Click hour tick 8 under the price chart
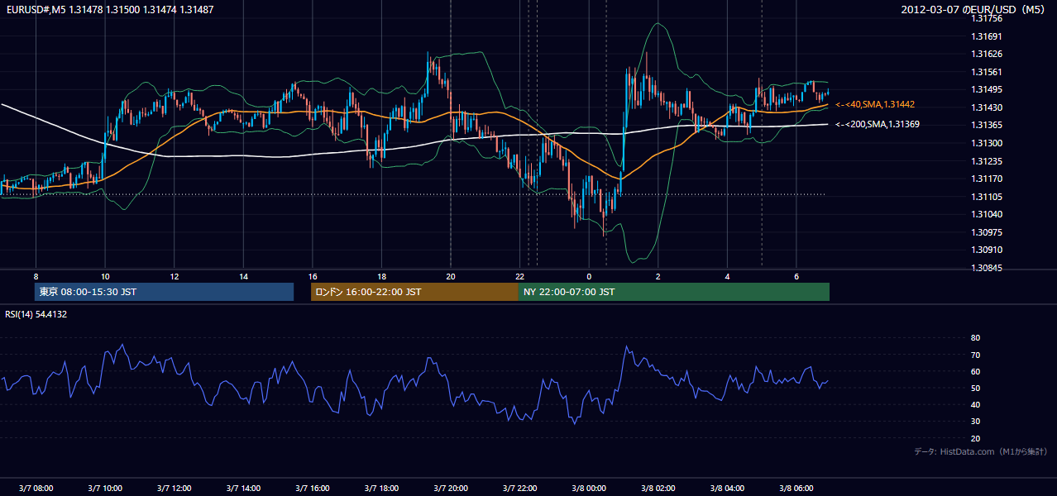Image resolution: width=1057 pixels, height=496 pixels. point(36,276)
